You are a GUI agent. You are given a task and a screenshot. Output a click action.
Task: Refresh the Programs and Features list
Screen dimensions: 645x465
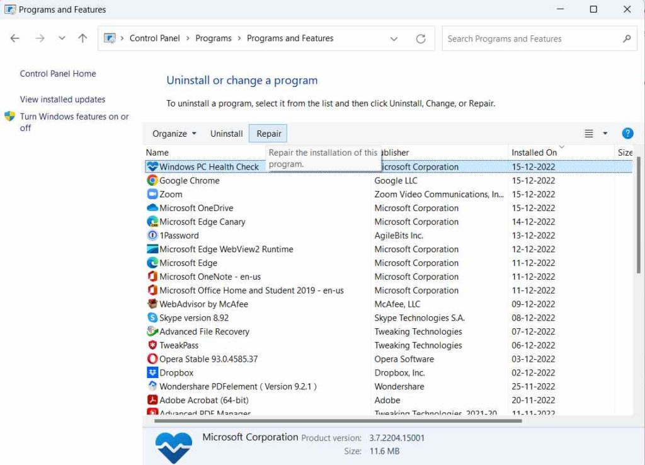(420, 38)
